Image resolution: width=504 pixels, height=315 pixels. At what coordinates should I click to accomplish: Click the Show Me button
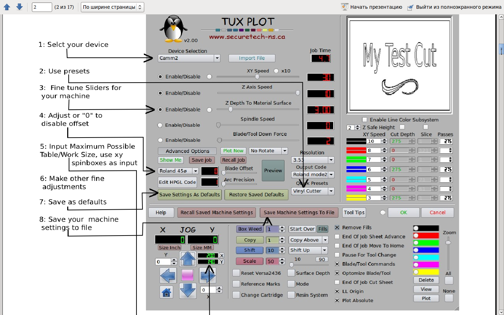click(171, 160)
